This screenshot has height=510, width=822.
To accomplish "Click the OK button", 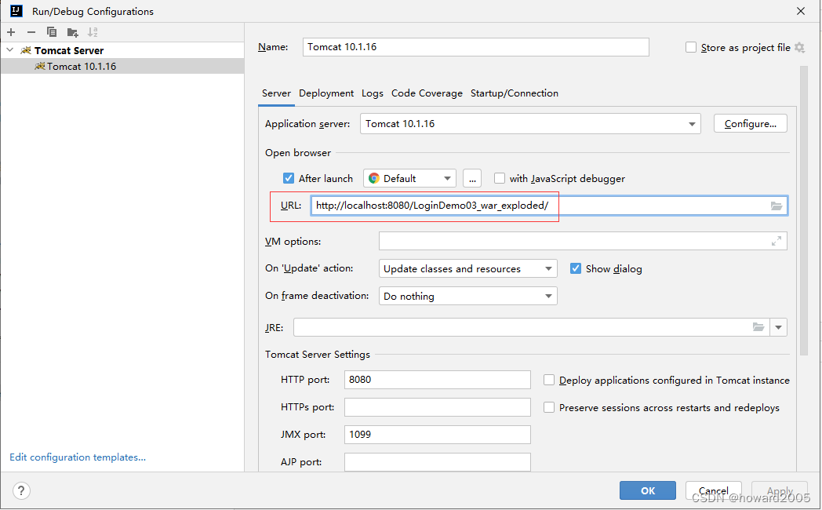I will [x=647, y=490].
